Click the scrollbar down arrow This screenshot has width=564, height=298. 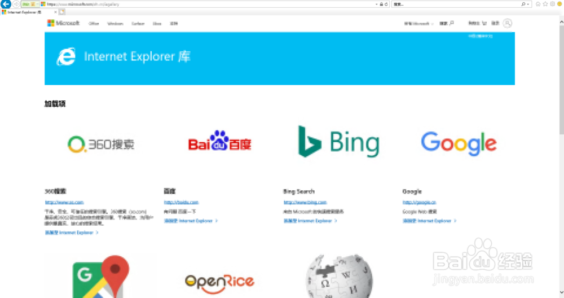click(561, 292)
